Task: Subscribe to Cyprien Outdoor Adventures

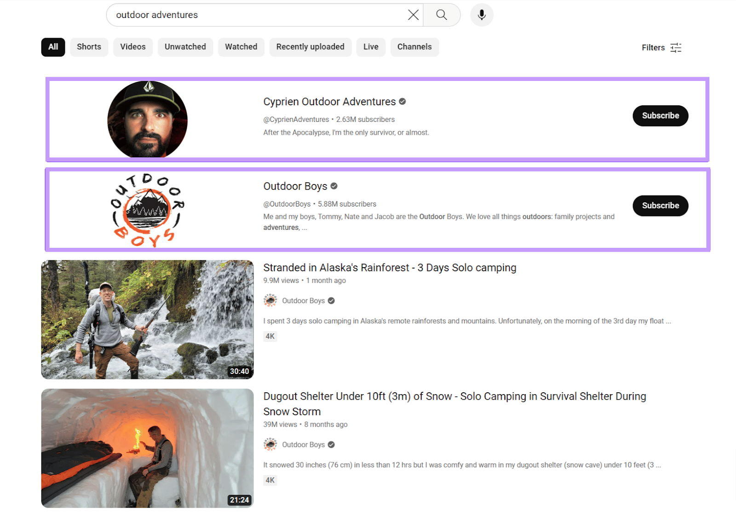Action: click(x=660, y=116)
